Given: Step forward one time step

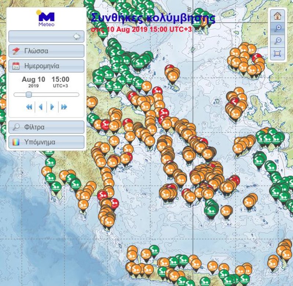Looking at the screenshot, I should 52,107.
